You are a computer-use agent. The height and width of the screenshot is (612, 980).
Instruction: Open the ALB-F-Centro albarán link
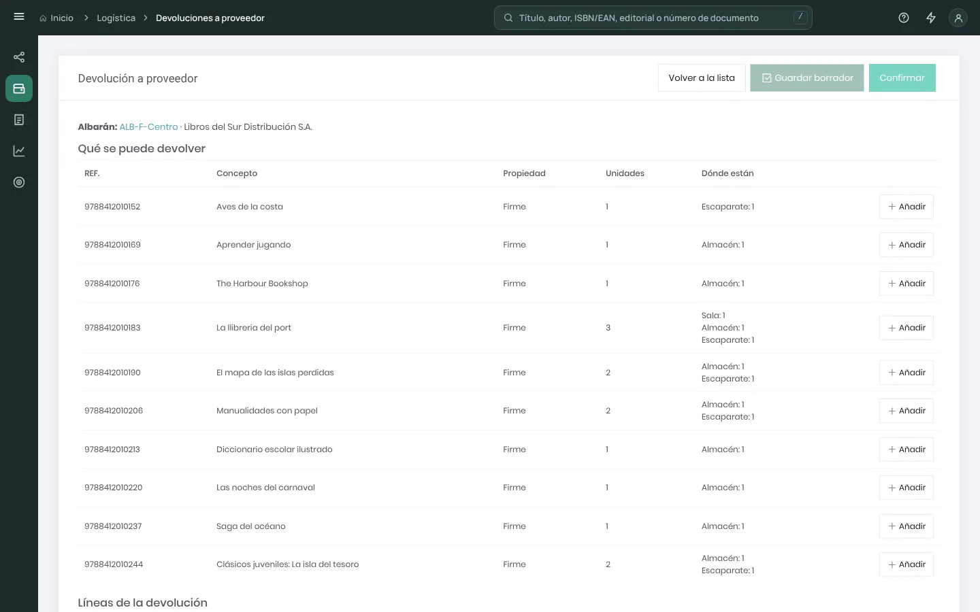148,126
